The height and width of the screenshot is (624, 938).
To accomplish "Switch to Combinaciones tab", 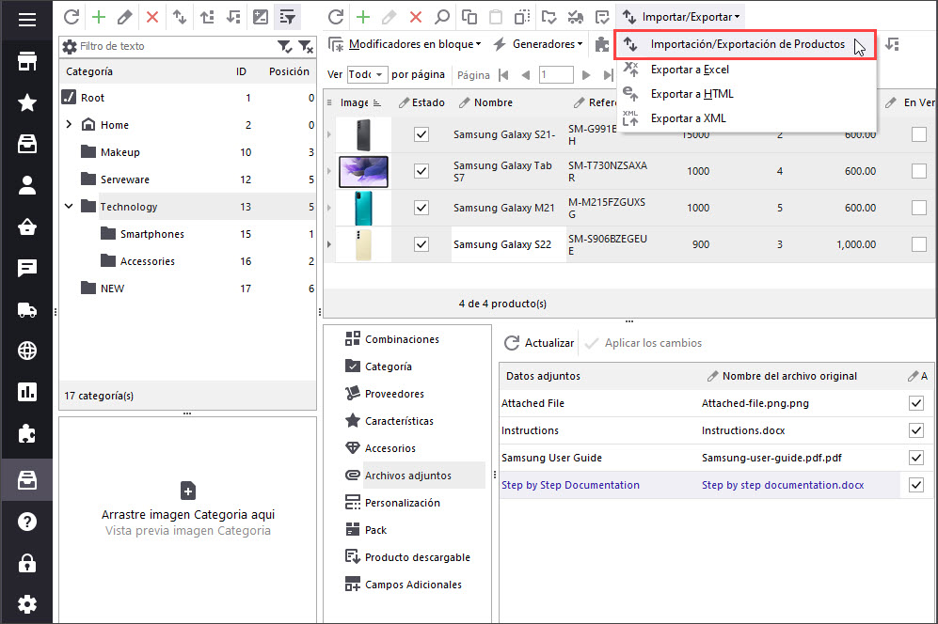I will (402, 339).
